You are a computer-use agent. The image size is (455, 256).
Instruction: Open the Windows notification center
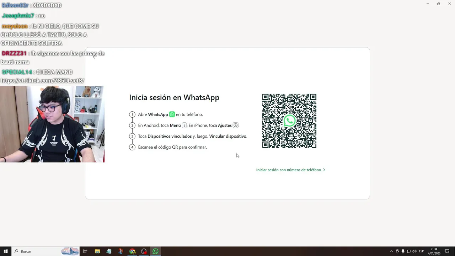coord(448,251)
